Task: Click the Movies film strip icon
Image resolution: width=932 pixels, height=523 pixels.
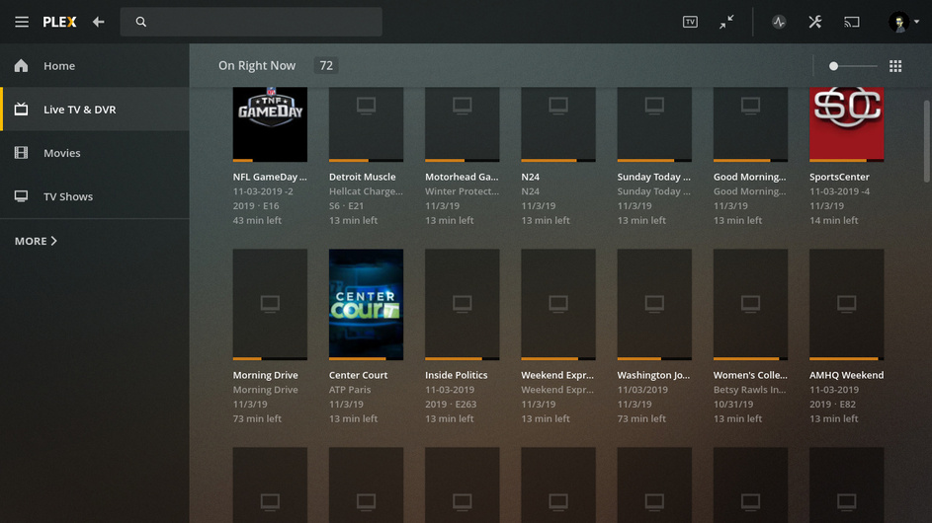Action: 22,153
